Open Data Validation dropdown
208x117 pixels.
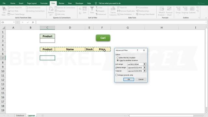coord(134,14)
